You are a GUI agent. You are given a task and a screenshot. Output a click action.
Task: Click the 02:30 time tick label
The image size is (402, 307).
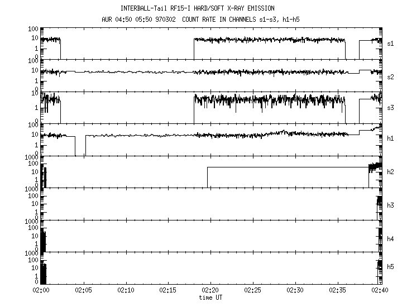pyautogui.click(x=295, y=290)
